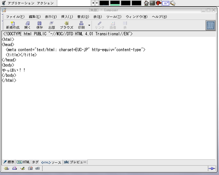This screenshot has width=219, height=175.
Task: Open the アクション panel menu
Action: 45,3
